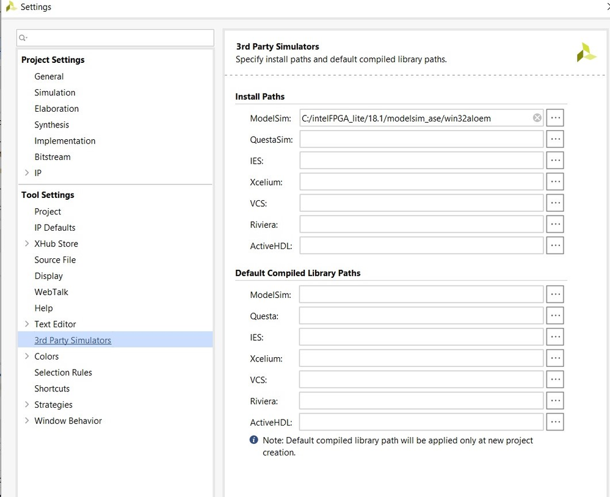Open the Simulation project settings
The image size is (610, 497).
(55, 93)
